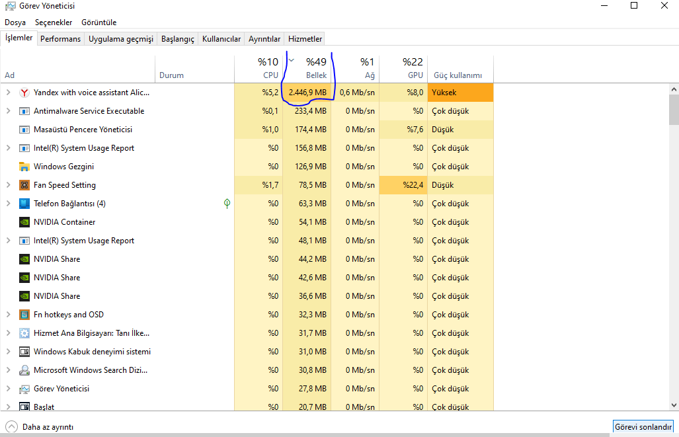Open the Dosya menu
Viewport: 679px width, 437px height.
tap(15, 22)
